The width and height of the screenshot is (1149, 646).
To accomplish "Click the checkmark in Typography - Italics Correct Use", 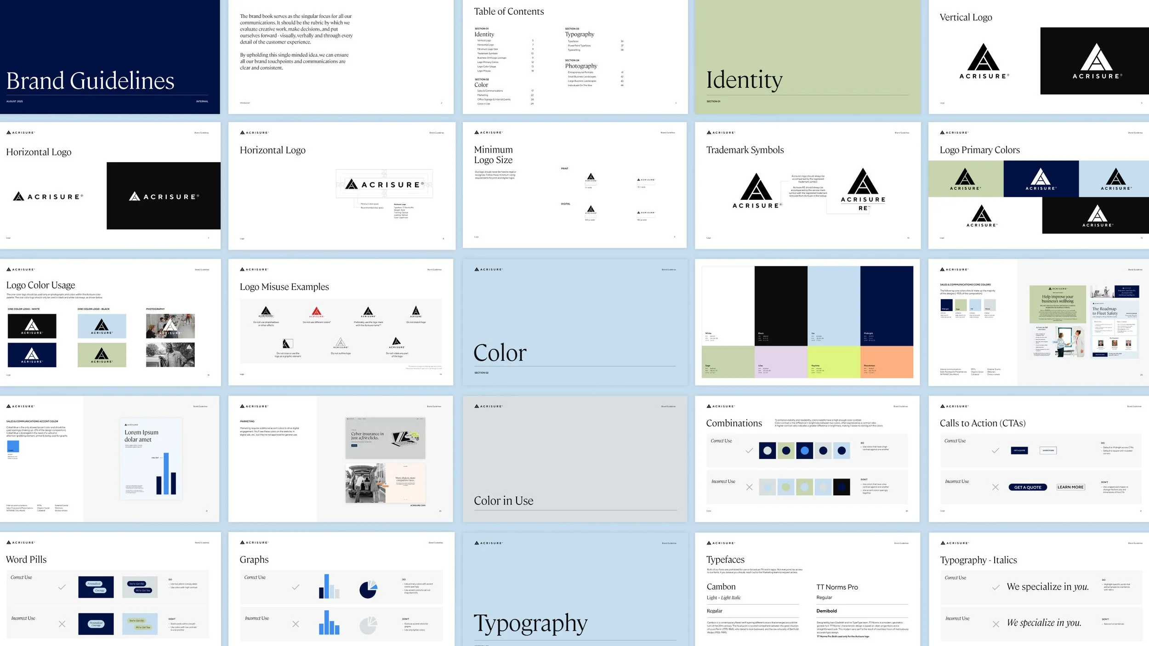I will [996, 588].
